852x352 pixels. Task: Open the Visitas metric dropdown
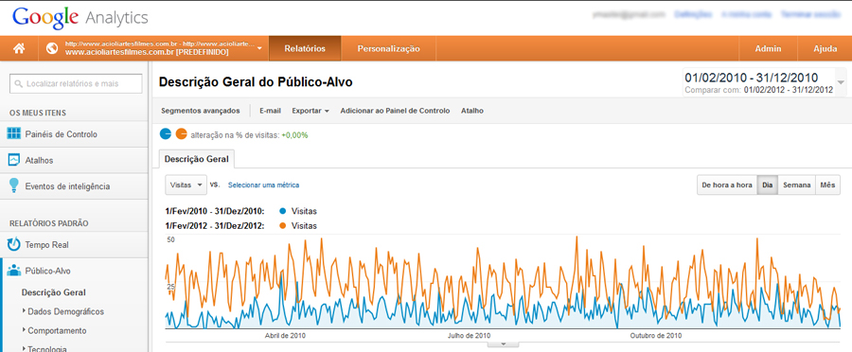pos(186,185)
